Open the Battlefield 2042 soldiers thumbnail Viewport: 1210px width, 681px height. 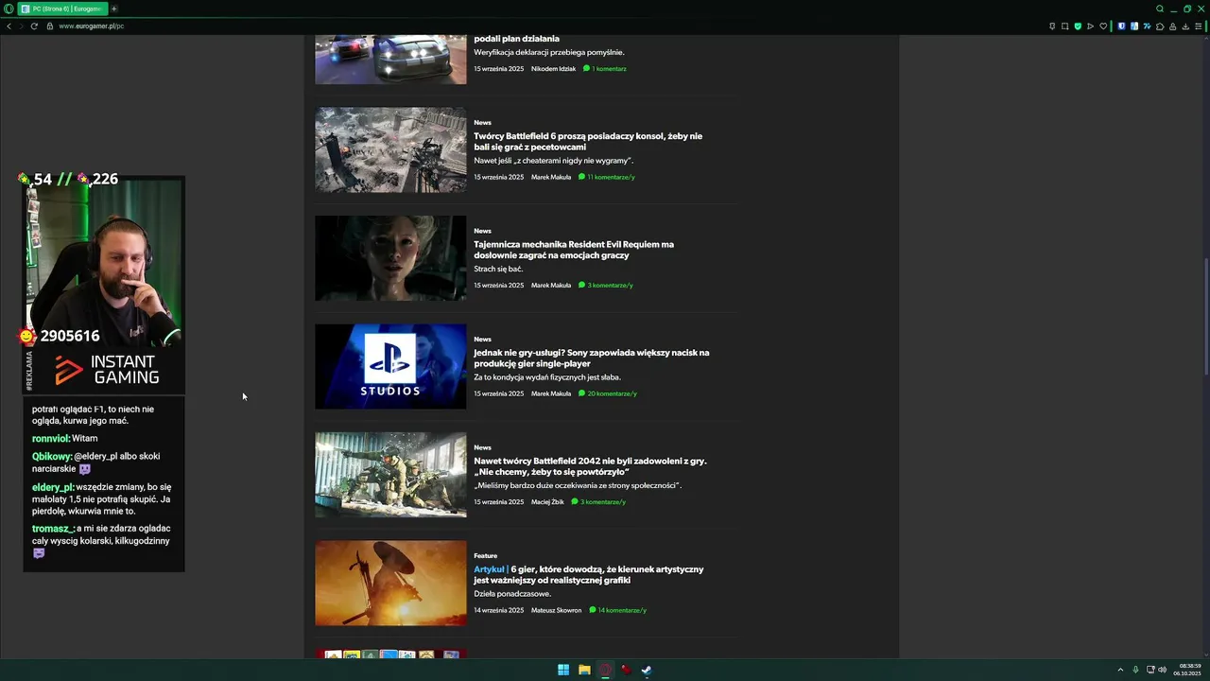390,475
